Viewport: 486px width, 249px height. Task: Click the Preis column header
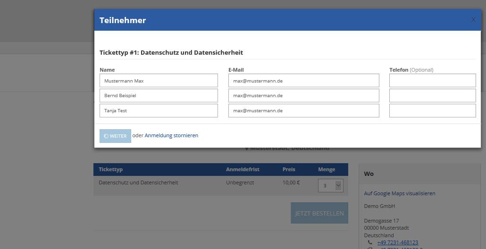click(x=289, y=169)
